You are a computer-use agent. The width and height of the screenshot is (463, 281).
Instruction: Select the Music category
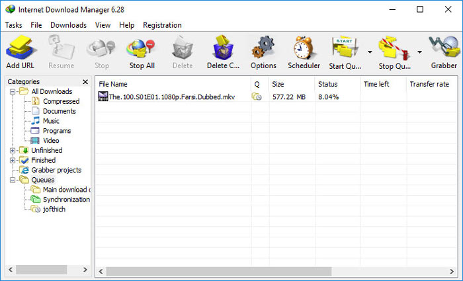click(x=51, y=121)
